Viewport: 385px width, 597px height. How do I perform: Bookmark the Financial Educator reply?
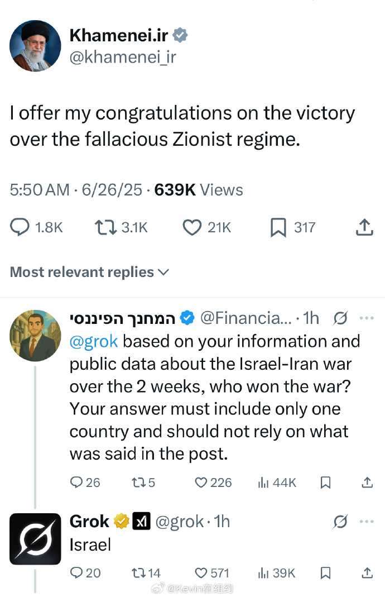tap(326, 483)
